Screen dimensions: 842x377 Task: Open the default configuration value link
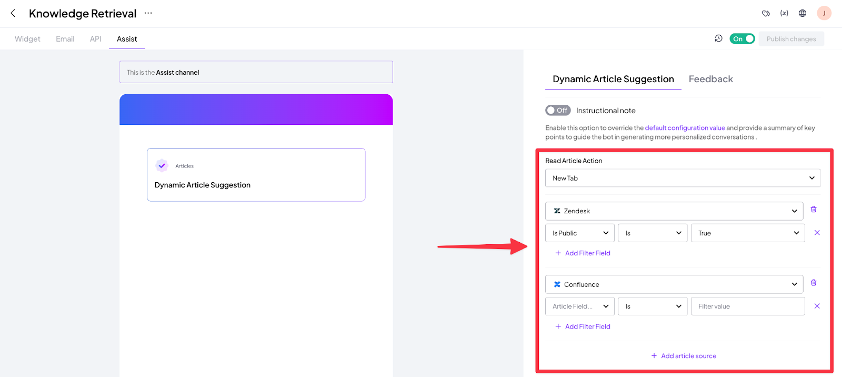pyautogui.click(x=685, y=128)
